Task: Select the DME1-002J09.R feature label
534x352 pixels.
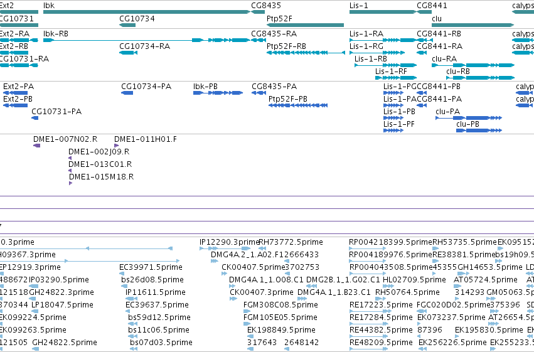Action: point(99,152)
